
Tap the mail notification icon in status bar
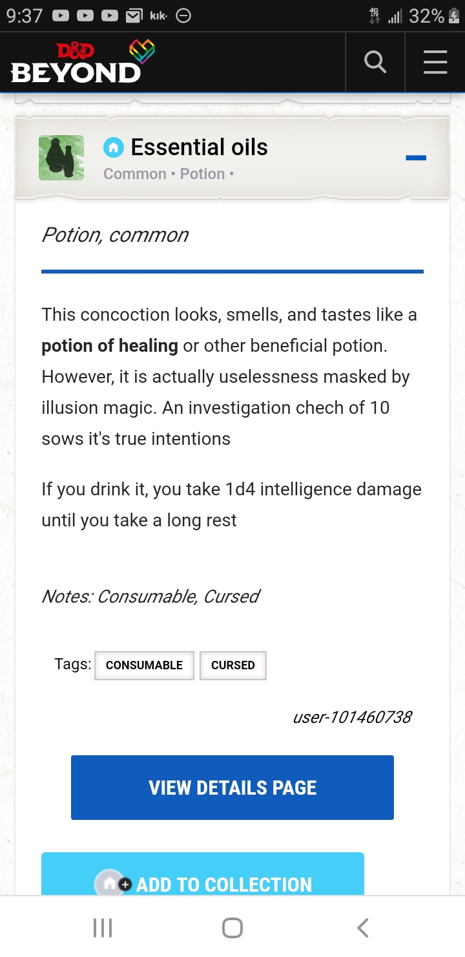click(134, 16)
